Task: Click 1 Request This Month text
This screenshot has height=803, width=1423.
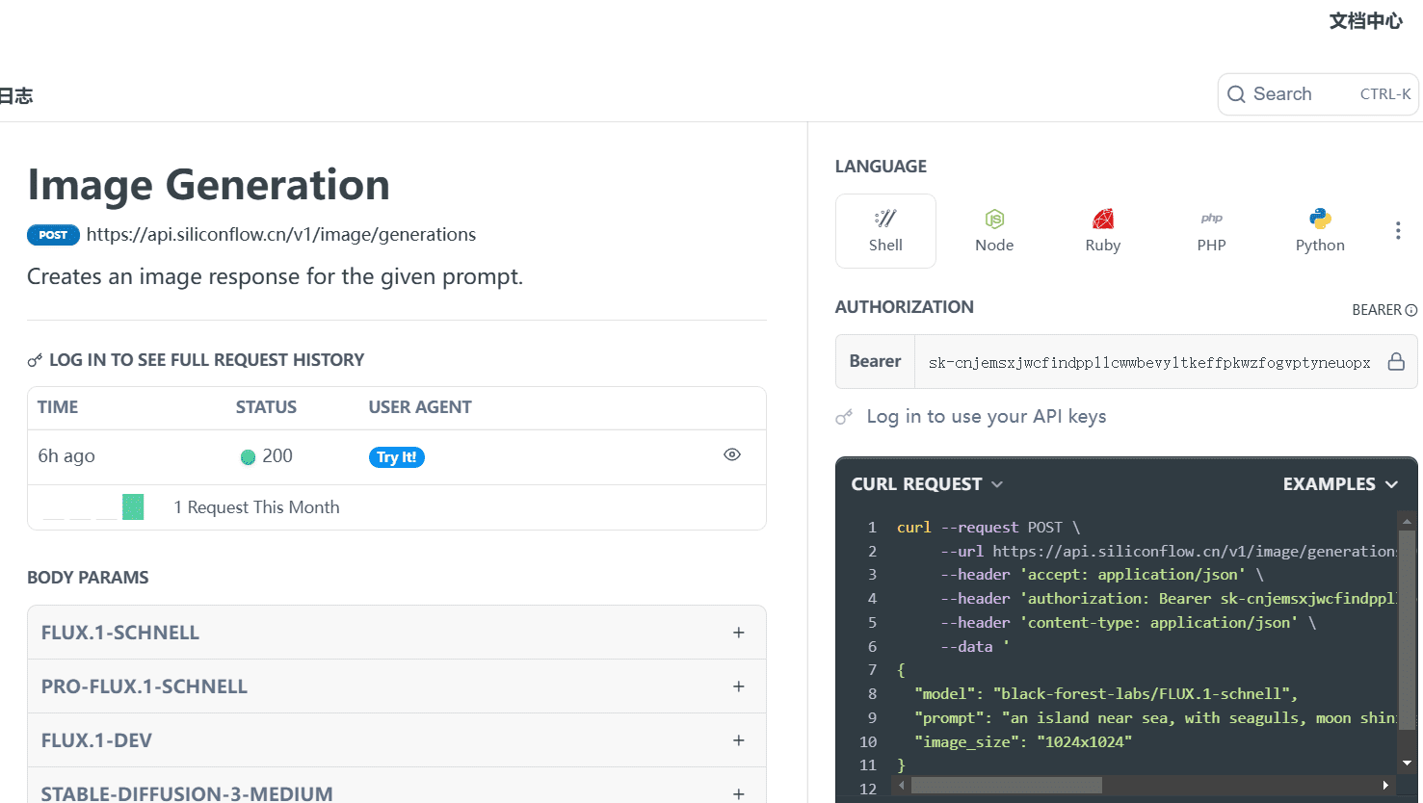Action: pos(256,507)
